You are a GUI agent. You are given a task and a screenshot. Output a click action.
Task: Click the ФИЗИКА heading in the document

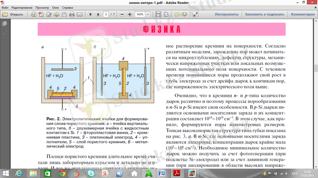162,29
